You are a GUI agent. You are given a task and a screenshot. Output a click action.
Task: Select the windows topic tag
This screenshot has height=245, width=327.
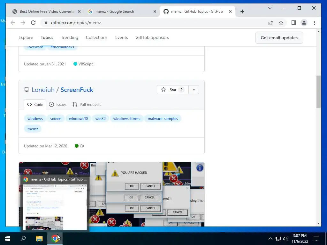point(35,119)
